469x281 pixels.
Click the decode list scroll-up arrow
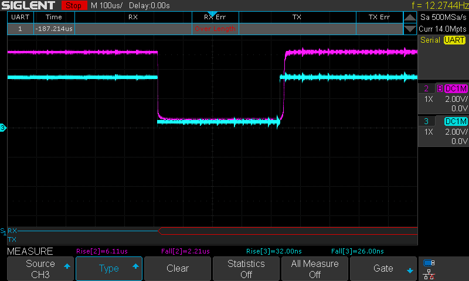[x=409, y=18]
